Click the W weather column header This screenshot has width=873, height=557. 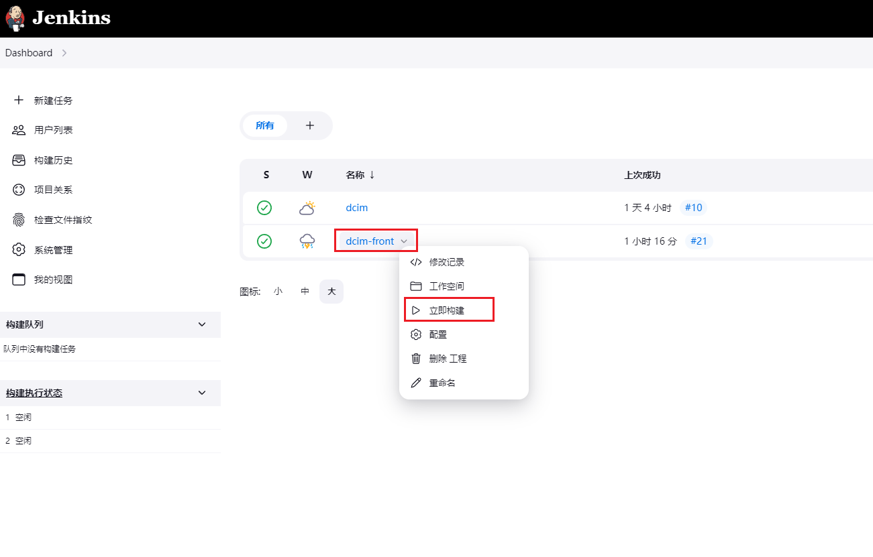(x=307, y=175)
